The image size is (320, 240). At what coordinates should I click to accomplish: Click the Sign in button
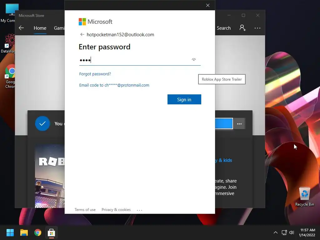(x=184, y=99)
